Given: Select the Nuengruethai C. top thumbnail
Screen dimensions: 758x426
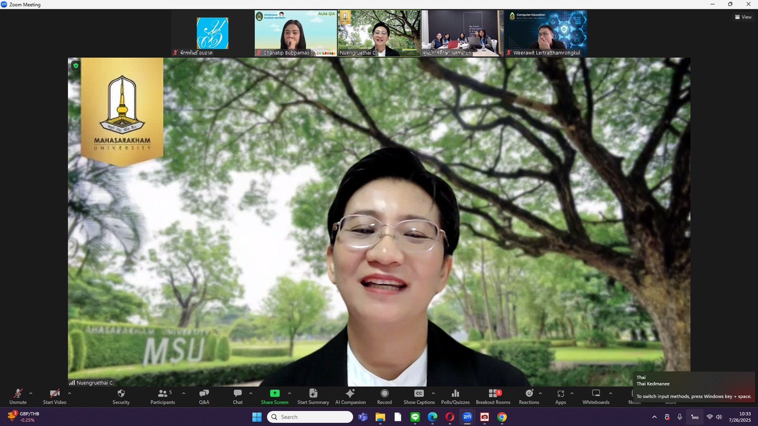Looking at the screenshot, I should (379, 33).
